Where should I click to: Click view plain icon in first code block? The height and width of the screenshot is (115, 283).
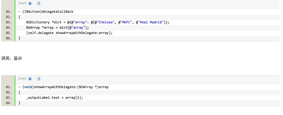tap(30, 3)
